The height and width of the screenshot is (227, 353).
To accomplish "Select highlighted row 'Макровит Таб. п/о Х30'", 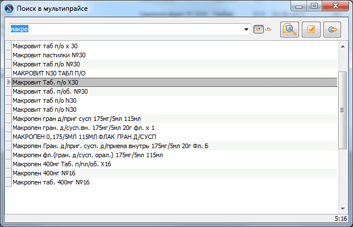I will point(175,82).
